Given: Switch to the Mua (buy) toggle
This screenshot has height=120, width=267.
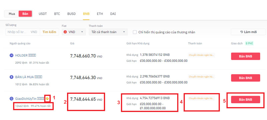Looking at the screenshot, I should (12, 14).
